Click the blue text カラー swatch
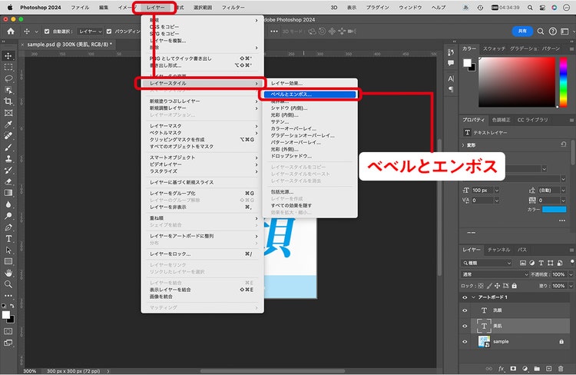 tap(554, 210)
